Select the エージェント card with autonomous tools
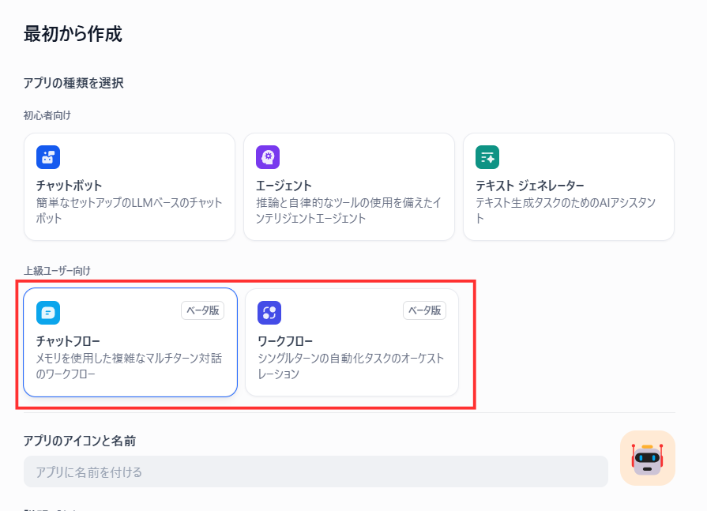Image resolution: width=707 pixels, height=511 pixels. 349,186
